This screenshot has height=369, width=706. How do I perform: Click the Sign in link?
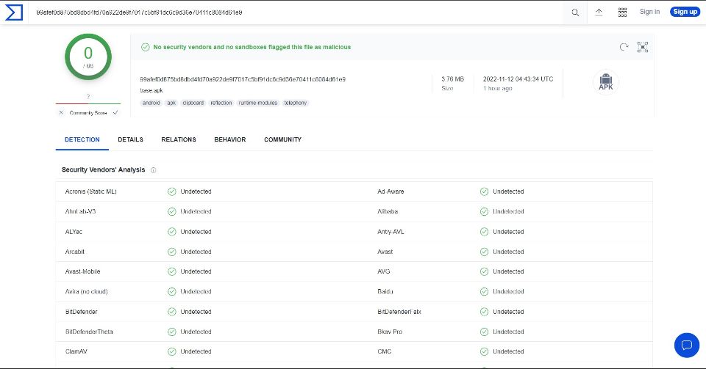(x=649, y=12)
